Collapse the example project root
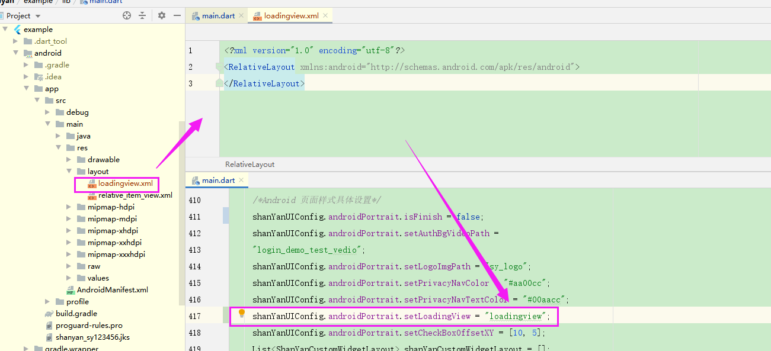 pos(5,30)
